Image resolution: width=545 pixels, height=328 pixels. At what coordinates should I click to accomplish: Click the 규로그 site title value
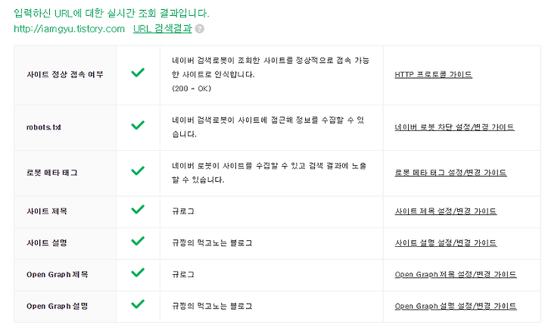[x=183, y=211]
